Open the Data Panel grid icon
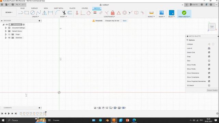Viewport: 219px width, 123px height. click(2, 4)
